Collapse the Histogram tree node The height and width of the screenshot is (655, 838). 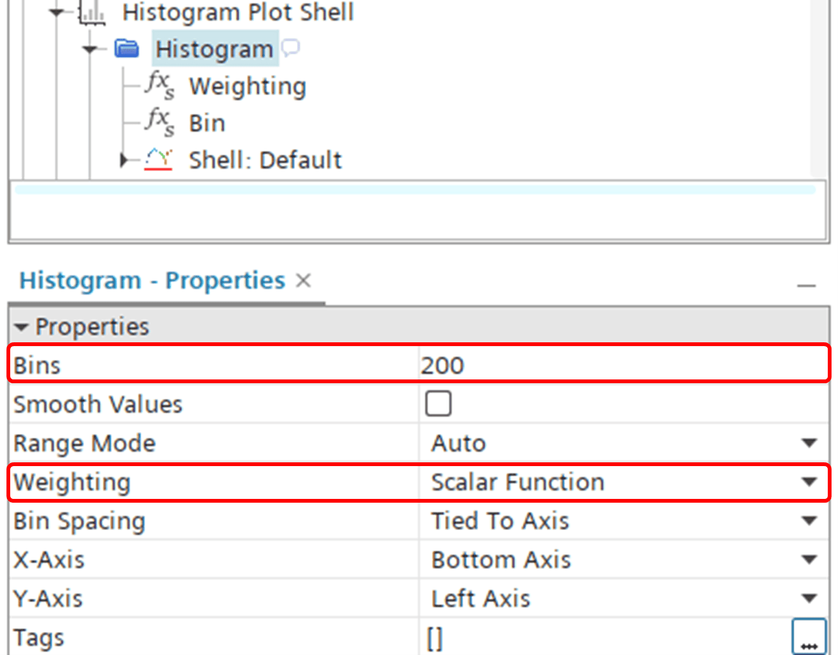coord(90,49)
